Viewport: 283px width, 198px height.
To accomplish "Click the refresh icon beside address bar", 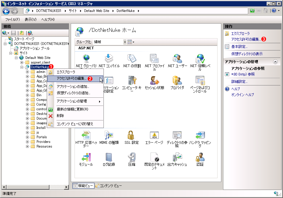I will (252, 11).
